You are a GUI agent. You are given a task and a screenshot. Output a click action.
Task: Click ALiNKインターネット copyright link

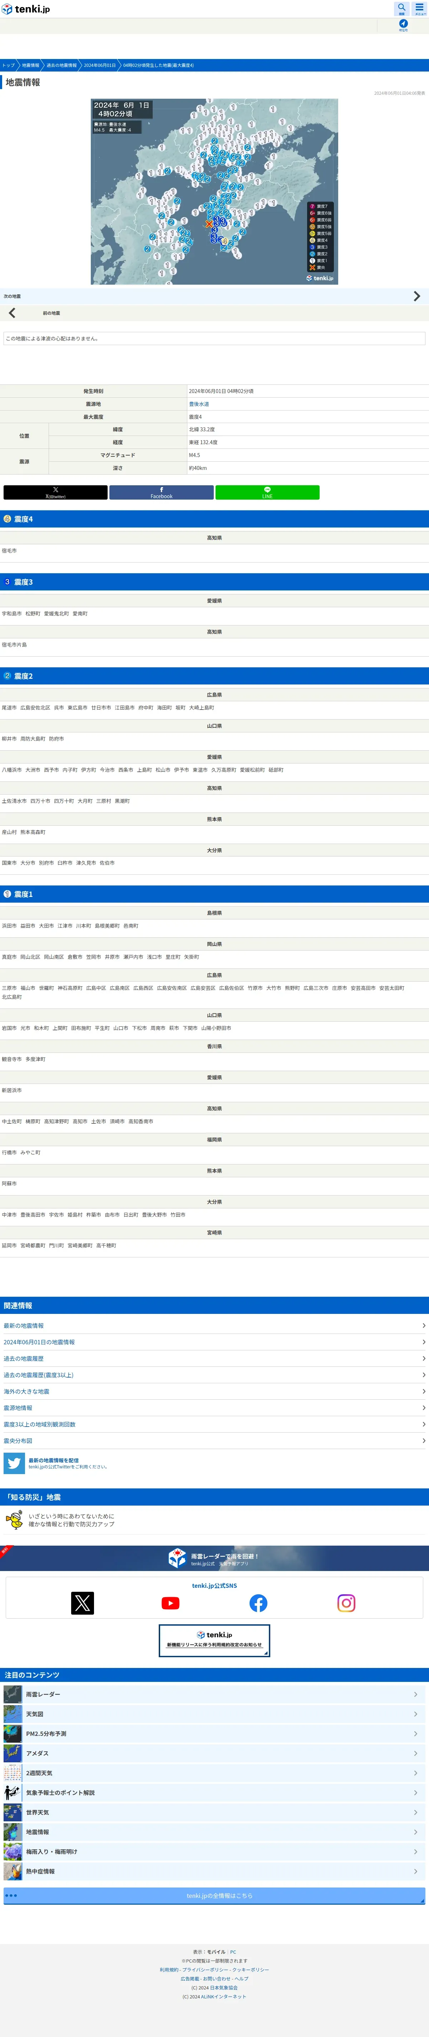point(223,1997)
